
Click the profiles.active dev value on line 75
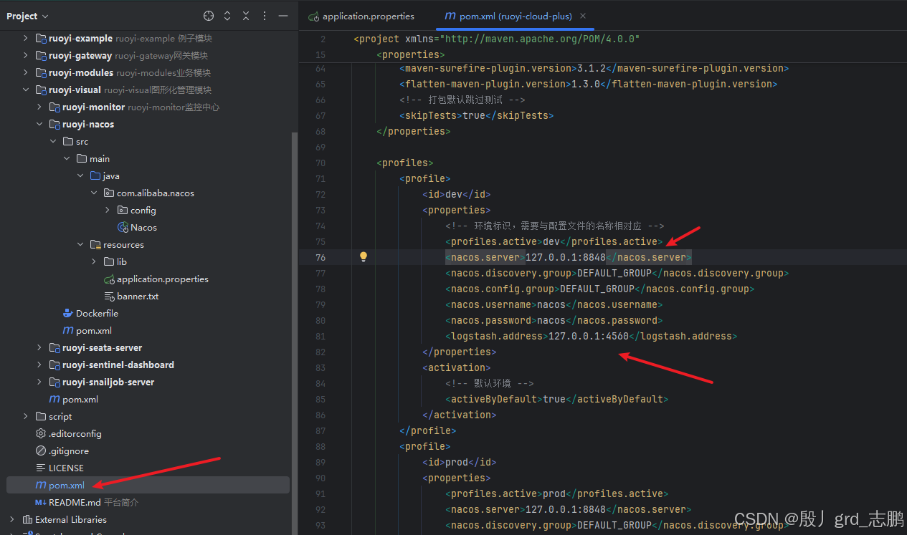point(551,241)
